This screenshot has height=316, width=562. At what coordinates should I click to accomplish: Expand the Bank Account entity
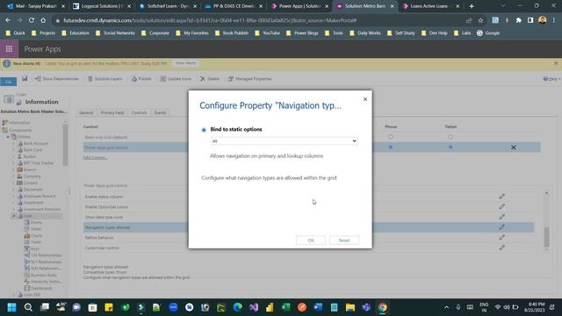point(14,143)
